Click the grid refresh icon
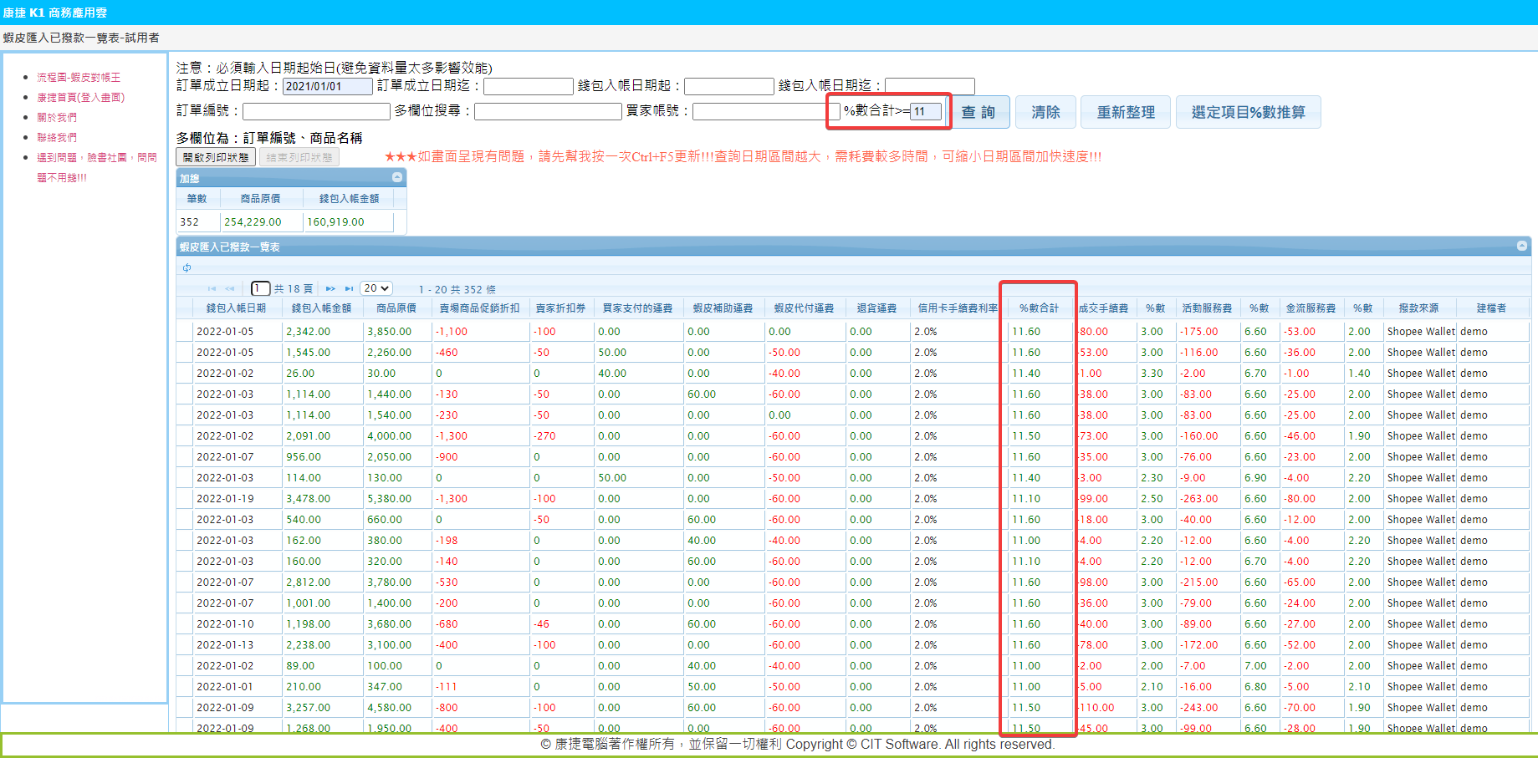Viewport: 1538px width, 758px height. (x=187, y=267)
